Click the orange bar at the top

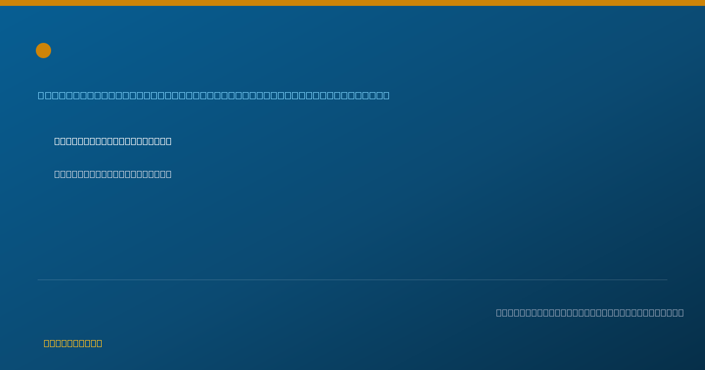pyautogui.click(x=352, y=3)
